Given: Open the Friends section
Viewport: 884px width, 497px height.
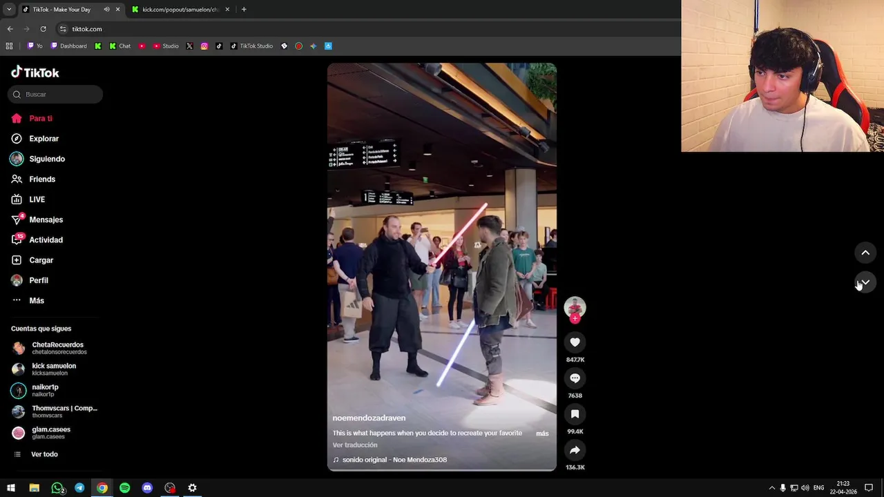Looking at the screenshot, I should [x=33, y=179].
